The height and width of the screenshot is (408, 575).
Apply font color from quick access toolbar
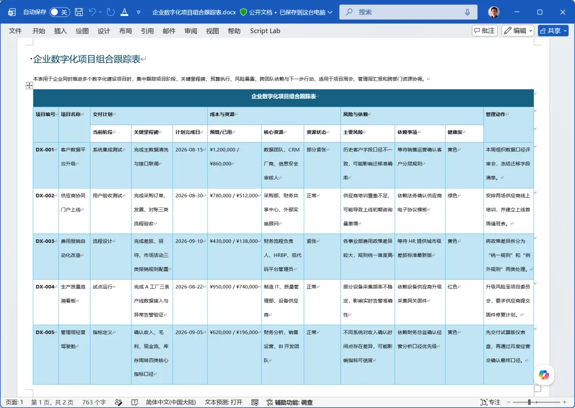point(125,12)
